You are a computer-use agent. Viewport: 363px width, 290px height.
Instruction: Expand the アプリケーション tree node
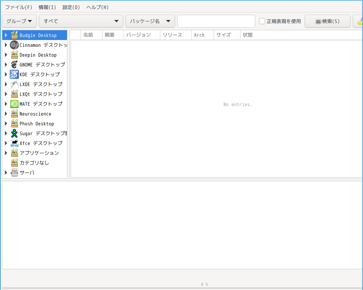pos(6,153)
